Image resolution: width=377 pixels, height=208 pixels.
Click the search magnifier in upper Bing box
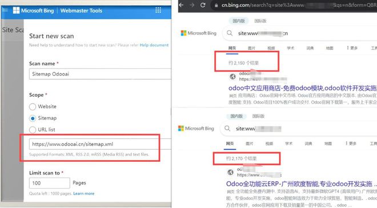[x=230, y=33]
